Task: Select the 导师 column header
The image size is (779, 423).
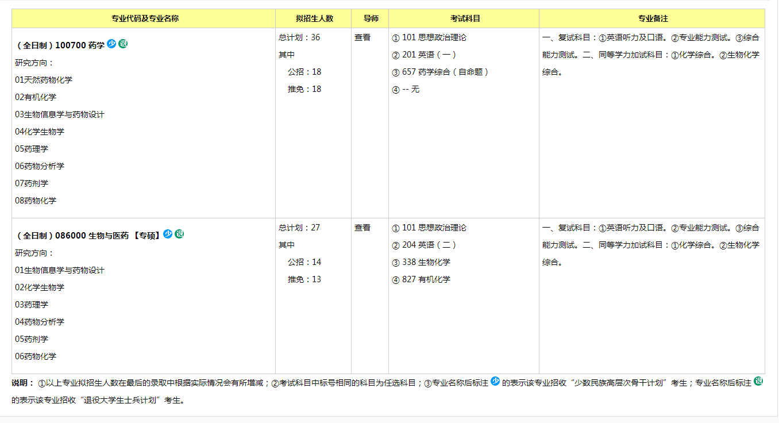Action: [371, 18]
